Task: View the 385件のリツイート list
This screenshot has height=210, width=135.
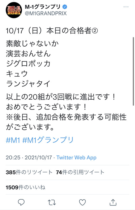Action: (29, 172)
